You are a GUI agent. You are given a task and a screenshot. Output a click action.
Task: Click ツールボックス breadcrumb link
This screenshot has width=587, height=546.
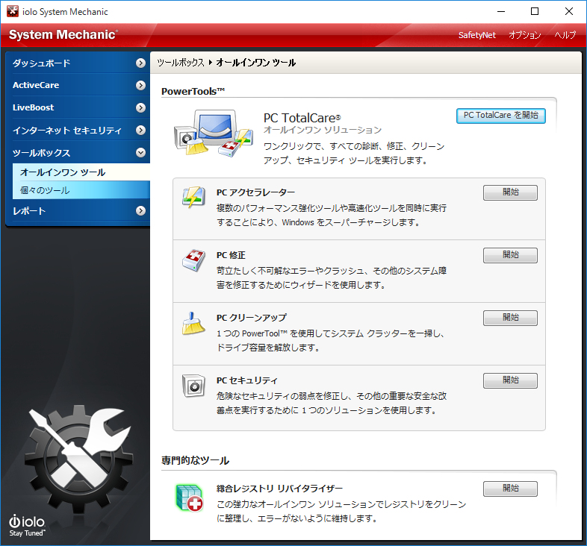[x=181, y=63]
